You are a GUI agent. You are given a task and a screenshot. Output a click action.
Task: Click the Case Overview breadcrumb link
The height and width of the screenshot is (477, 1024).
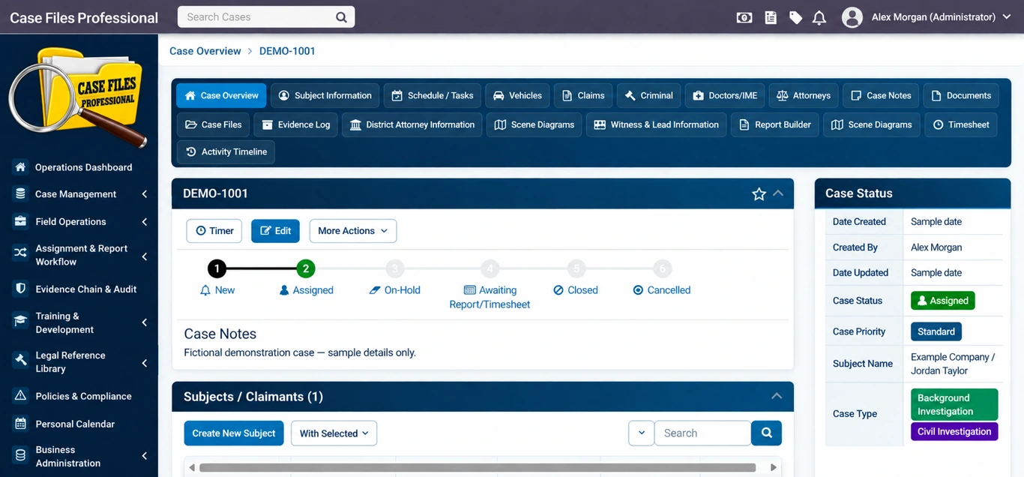pos(205,51)
